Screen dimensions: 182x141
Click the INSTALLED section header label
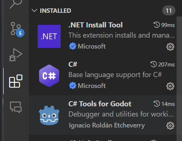pyautogui.click(x=56, y=11)
